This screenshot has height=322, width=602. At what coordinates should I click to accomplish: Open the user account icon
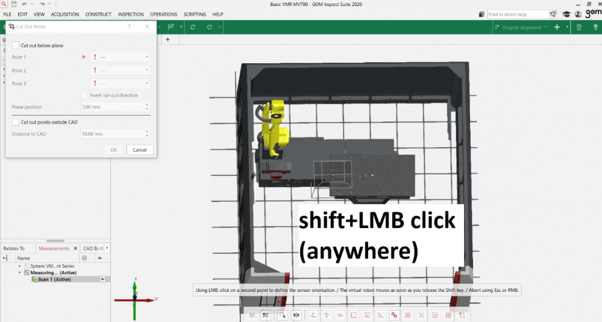[578, 14]
